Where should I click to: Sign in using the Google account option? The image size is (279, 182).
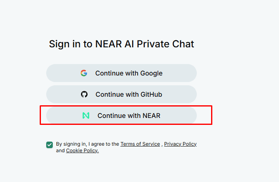tap(122, 73)
